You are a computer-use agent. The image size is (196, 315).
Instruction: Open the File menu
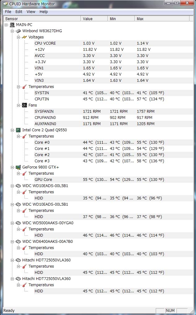pyautogui.click(x=8, y=12)
